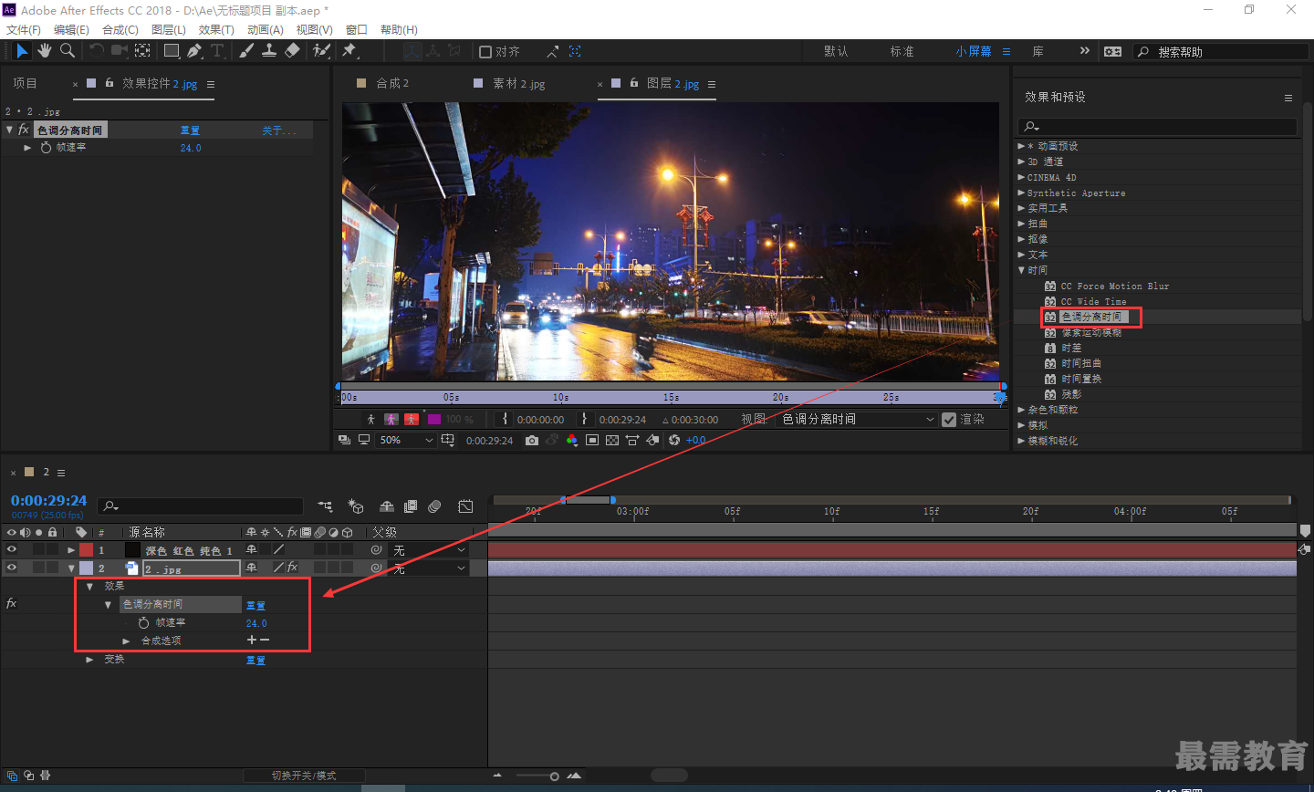Select the Brush tool

[x=246, y=51]
